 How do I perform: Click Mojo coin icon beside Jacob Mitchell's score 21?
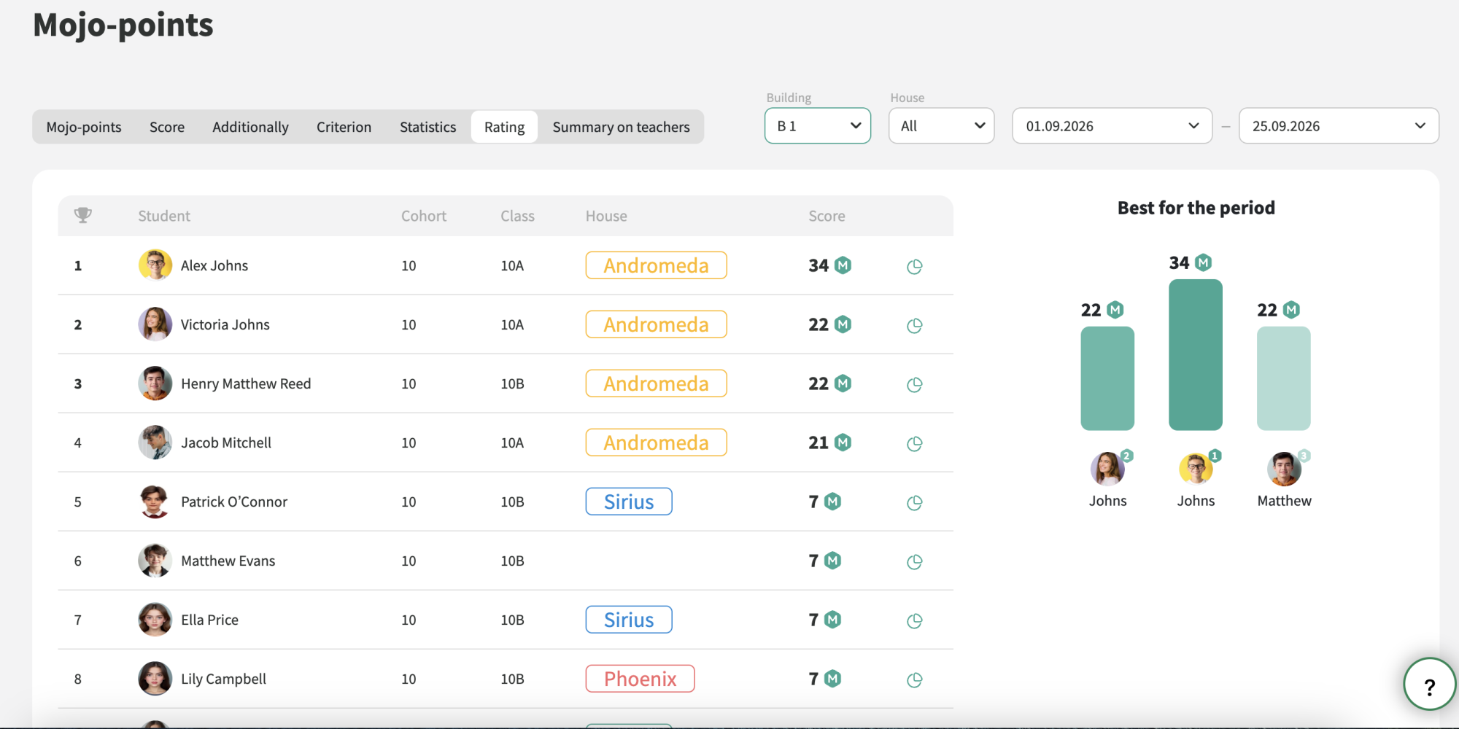[843, 443]
